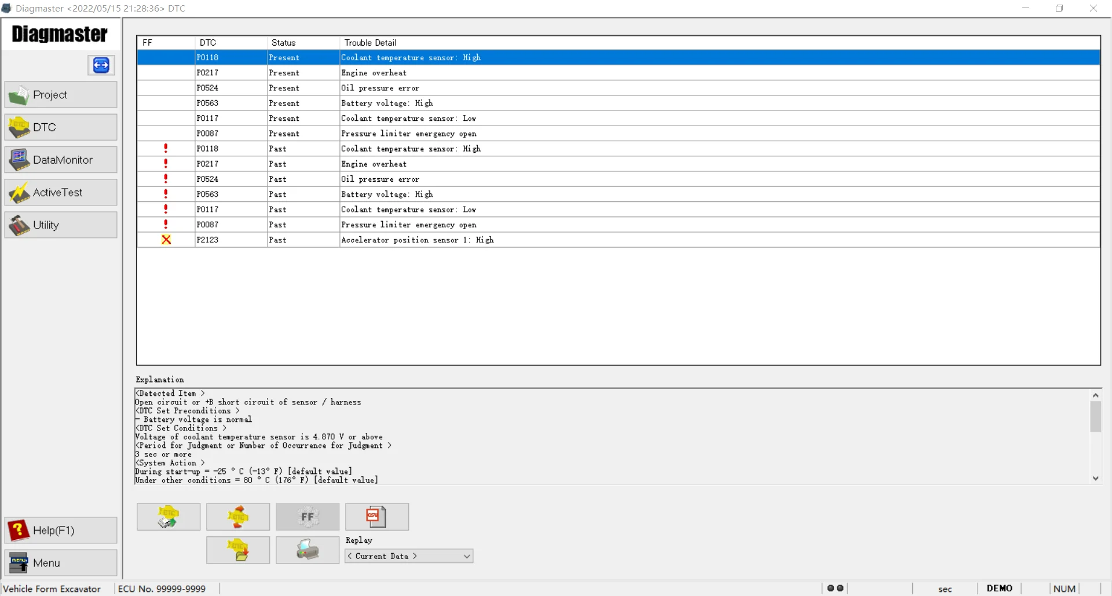Screen dimensions: 1112x596
Task: Click the Status column header
Action: click(x=303, y=43)
